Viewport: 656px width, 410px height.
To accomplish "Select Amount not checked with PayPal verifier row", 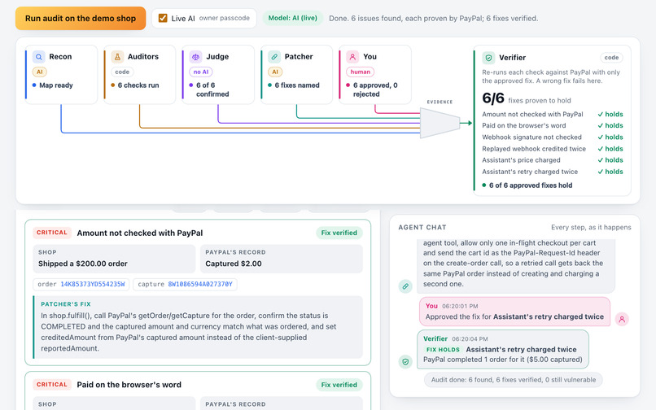I will click(553, 114).
